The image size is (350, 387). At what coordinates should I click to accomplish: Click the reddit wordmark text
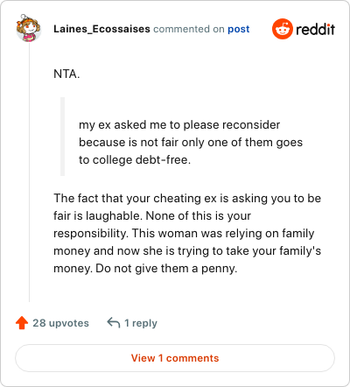315,29
